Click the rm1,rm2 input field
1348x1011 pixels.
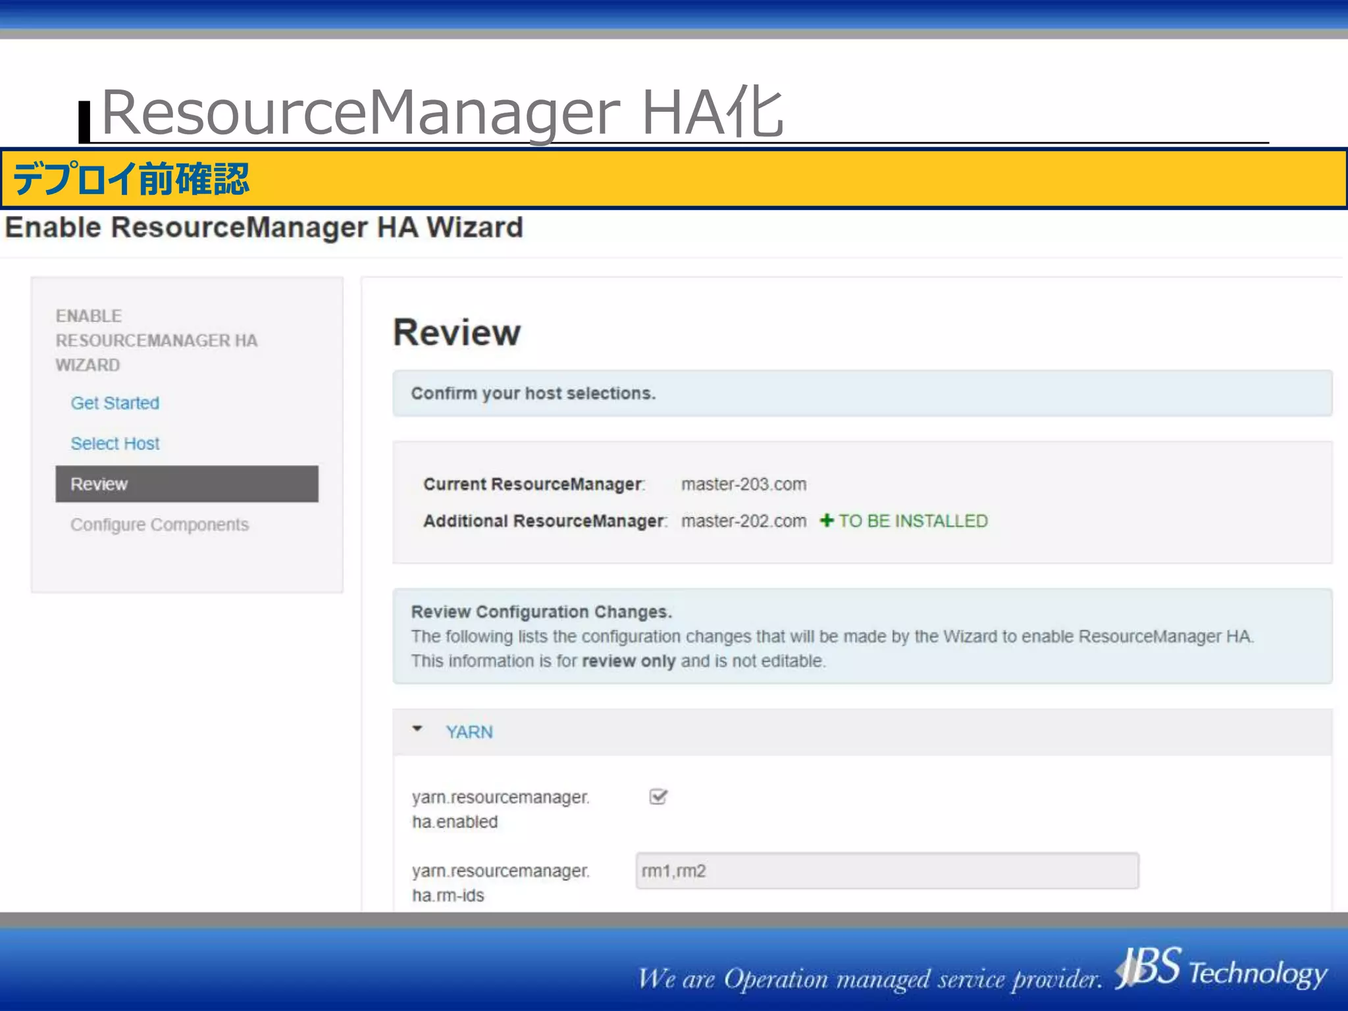click(887, 871)
